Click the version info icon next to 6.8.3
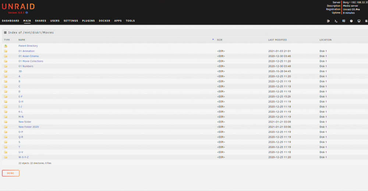 pos(26,13)
